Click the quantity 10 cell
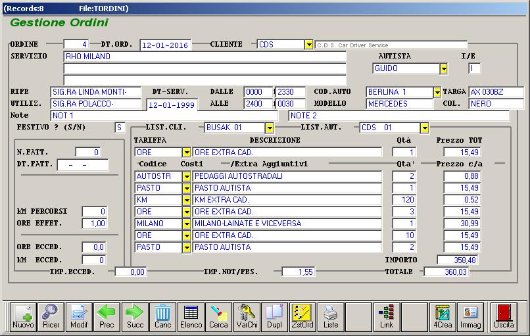 coord(404,235)
